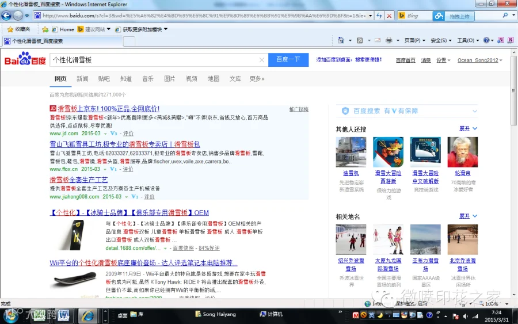Click the Windows Start orb
The height and width of the screenshot is (324, 518).
[10, 316]
